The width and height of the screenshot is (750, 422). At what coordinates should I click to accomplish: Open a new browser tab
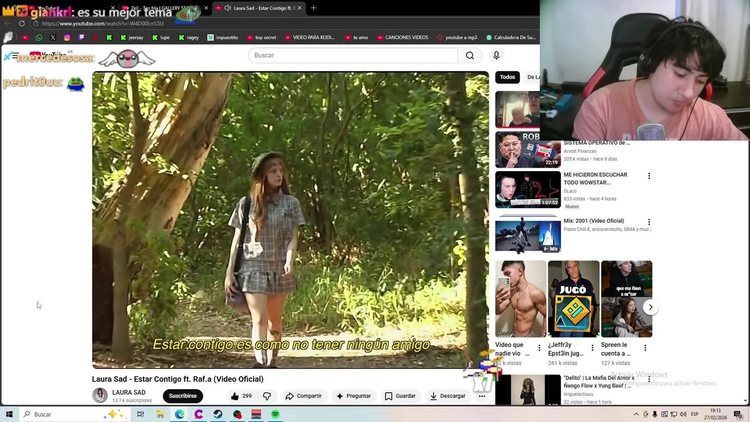(x=313, y=8)
